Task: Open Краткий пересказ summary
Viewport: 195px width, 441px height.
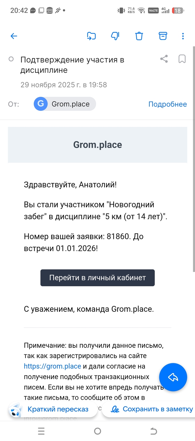Action: click(53, 409)
